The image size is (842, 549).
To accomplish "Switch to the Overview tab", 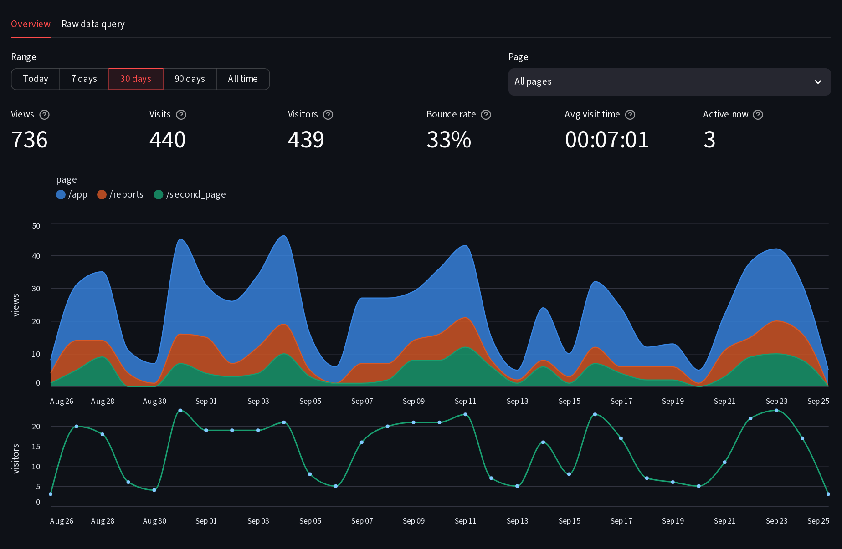I will click(x=31, y=24).
